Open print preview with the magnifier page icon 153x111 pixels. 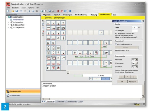pyautogui.click(x=45, y=11)
